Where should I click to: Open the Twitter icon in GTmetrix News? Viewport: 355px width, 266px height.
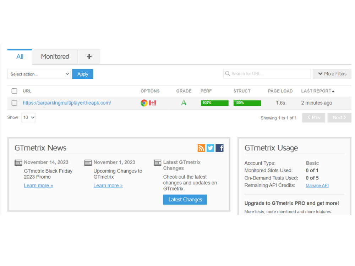[210, 148]
